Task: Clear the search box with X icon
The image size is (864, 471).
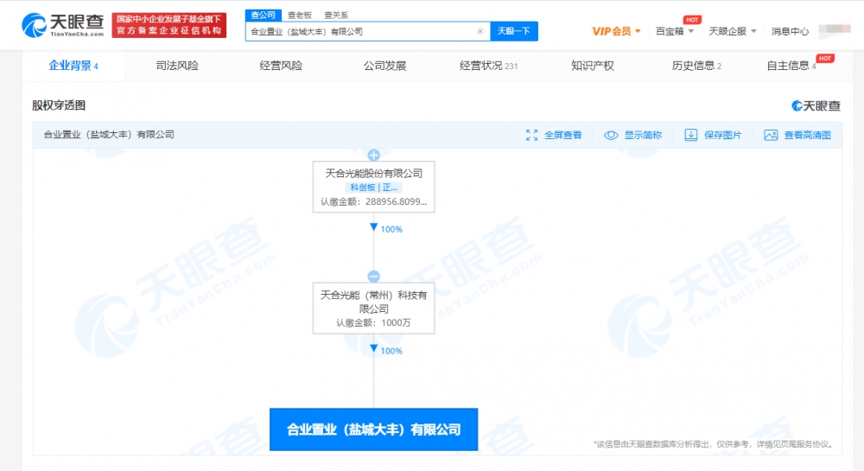Action: (x=480, y=31)
